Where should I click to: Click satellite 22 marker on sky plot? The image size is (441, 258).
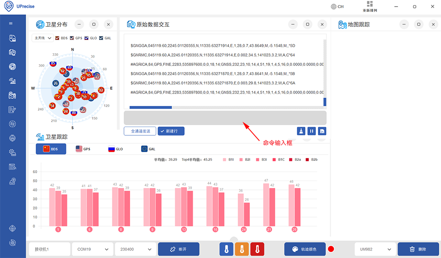(x=101, y=90)
